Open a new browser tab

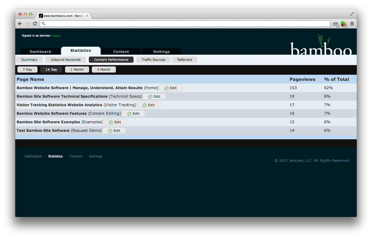point(95,15)
